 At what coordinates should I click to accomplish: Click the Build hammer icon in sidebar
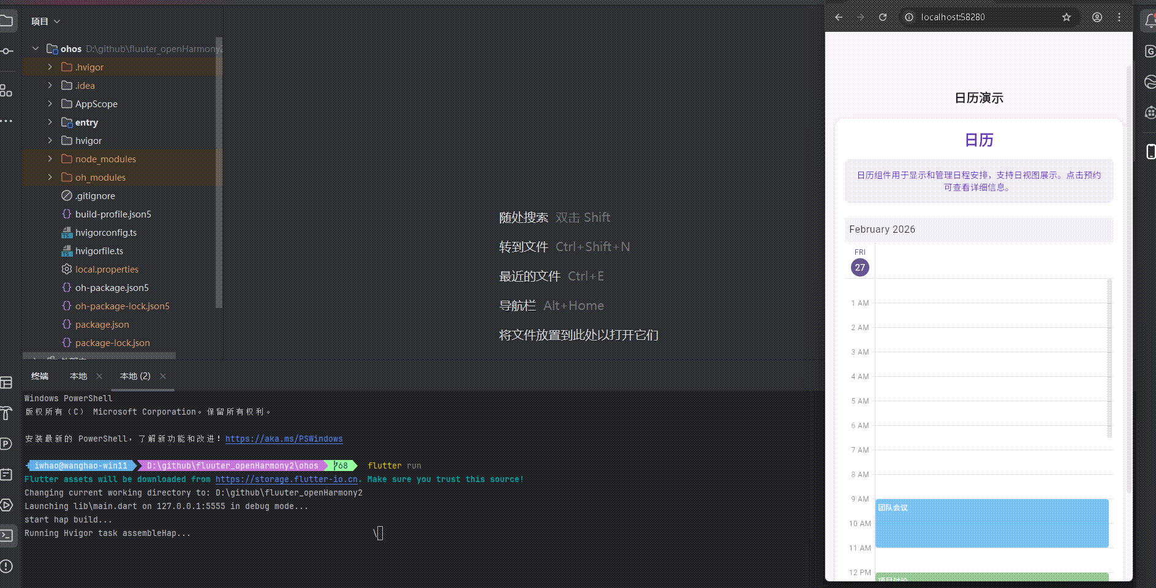tap(7, 413)
